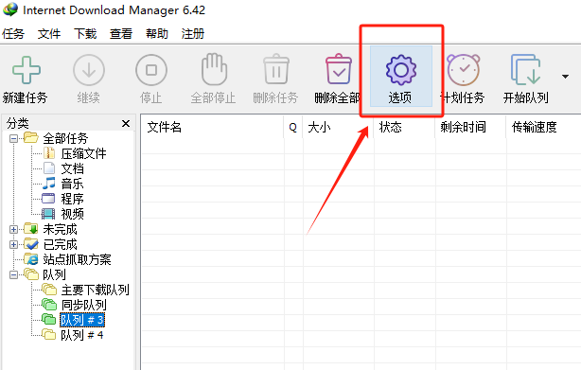Click the music note icon beside 音乐

[48, 184]
